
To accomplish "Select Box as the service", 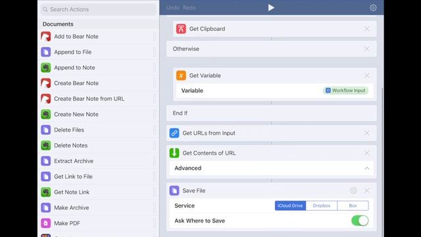I will (x=353, y=205).
